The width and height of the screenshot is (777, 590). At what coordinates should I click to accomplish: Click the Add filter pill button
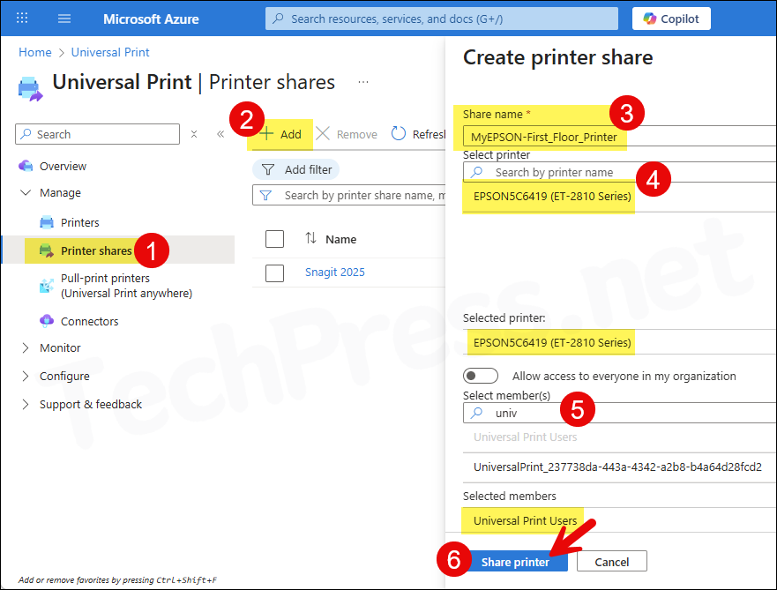tap(295, 170)
